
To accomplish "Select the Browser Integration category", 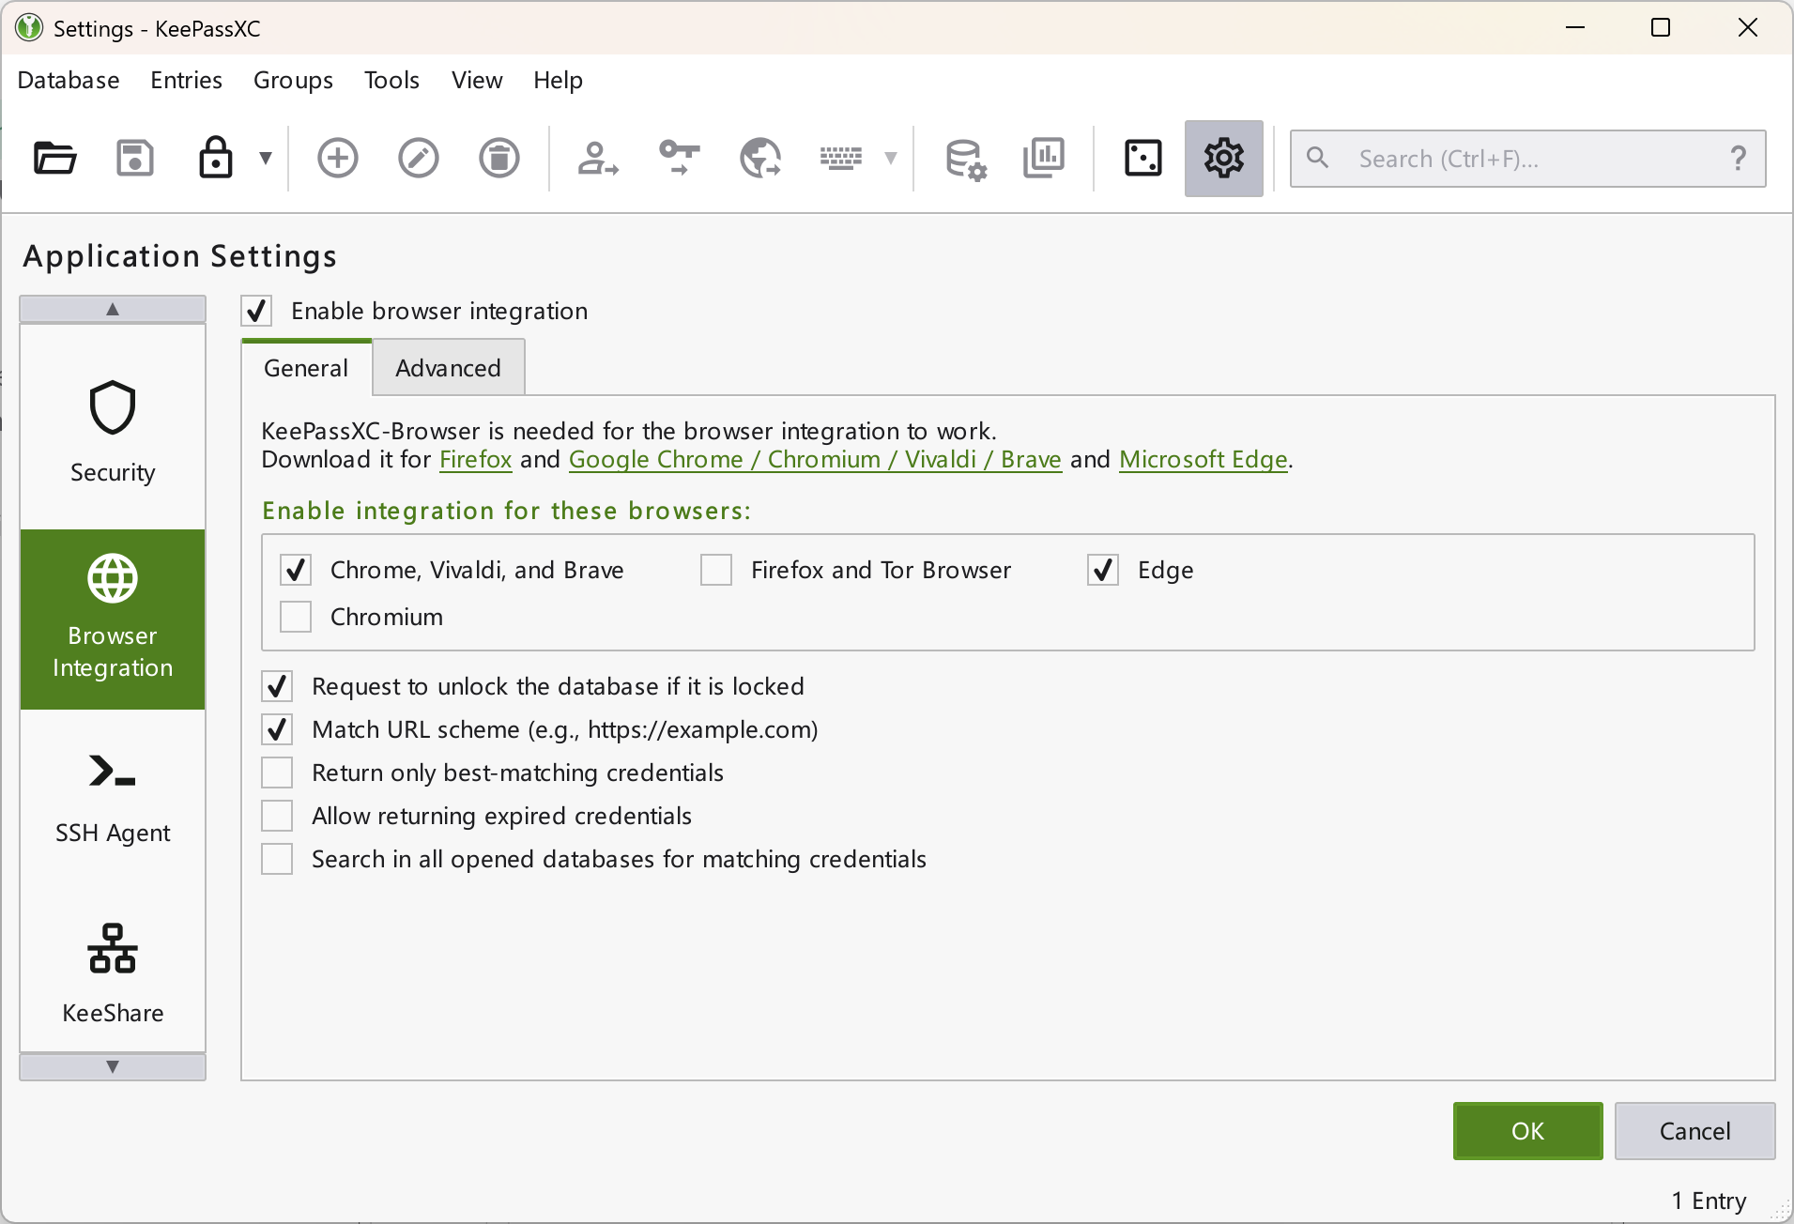I will tap(113, 620).
